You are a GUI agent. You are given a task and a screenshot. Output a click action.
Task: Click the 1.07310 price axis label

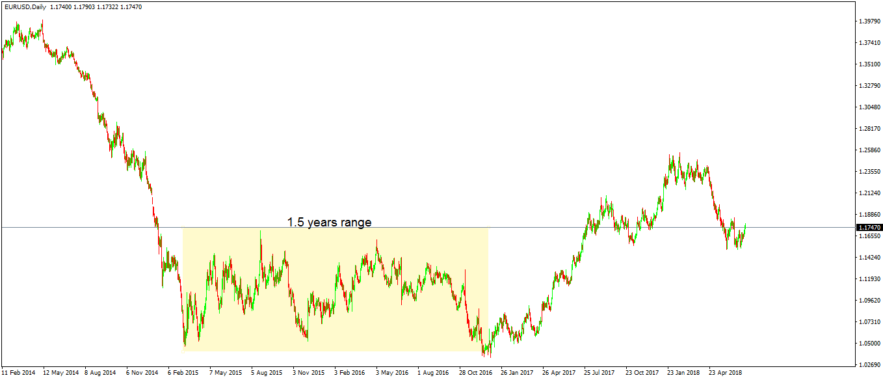click(x=869, y=322)
